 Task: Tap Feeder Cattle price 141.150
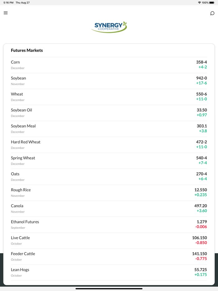point(199,254)
